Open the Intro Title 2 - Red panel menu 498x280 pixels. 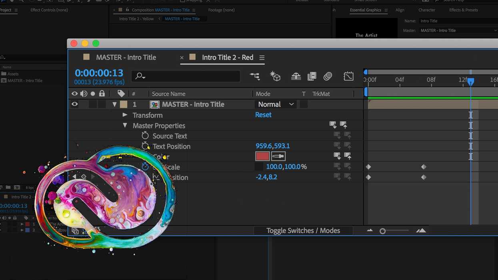coord(262,58)
